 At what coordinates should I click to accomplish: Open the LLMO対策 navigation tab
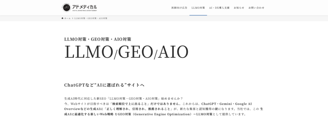coord(198,7)
